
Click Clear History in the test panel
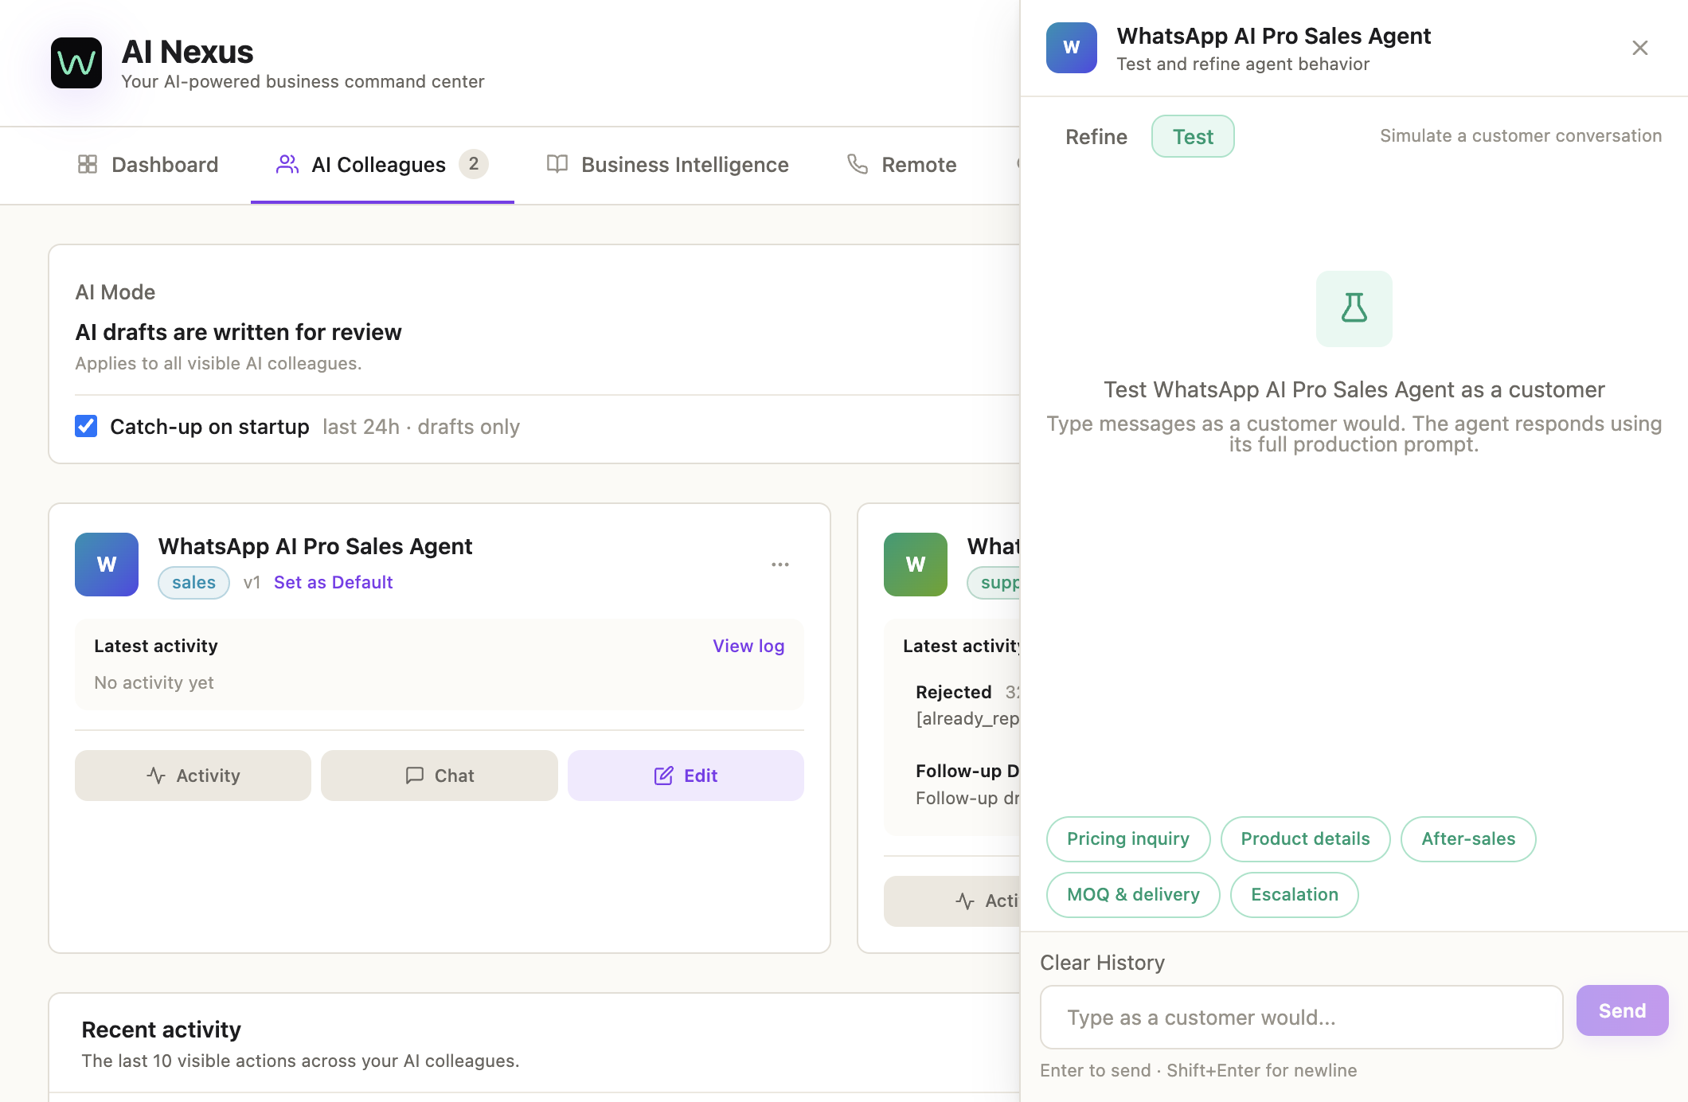pyautogui.click(x=1102, y=963)
